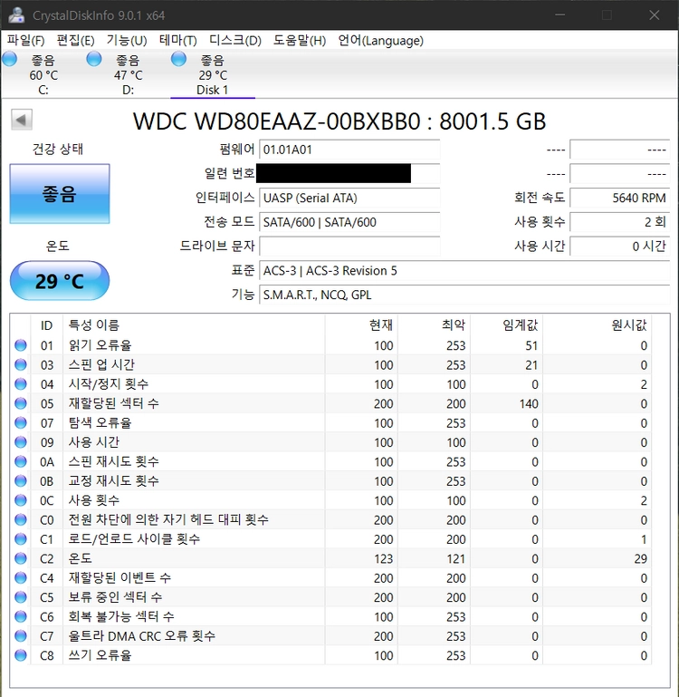Click status orb of attribute 09 사용 시간

pyautogui.click(x=21, y=442)
